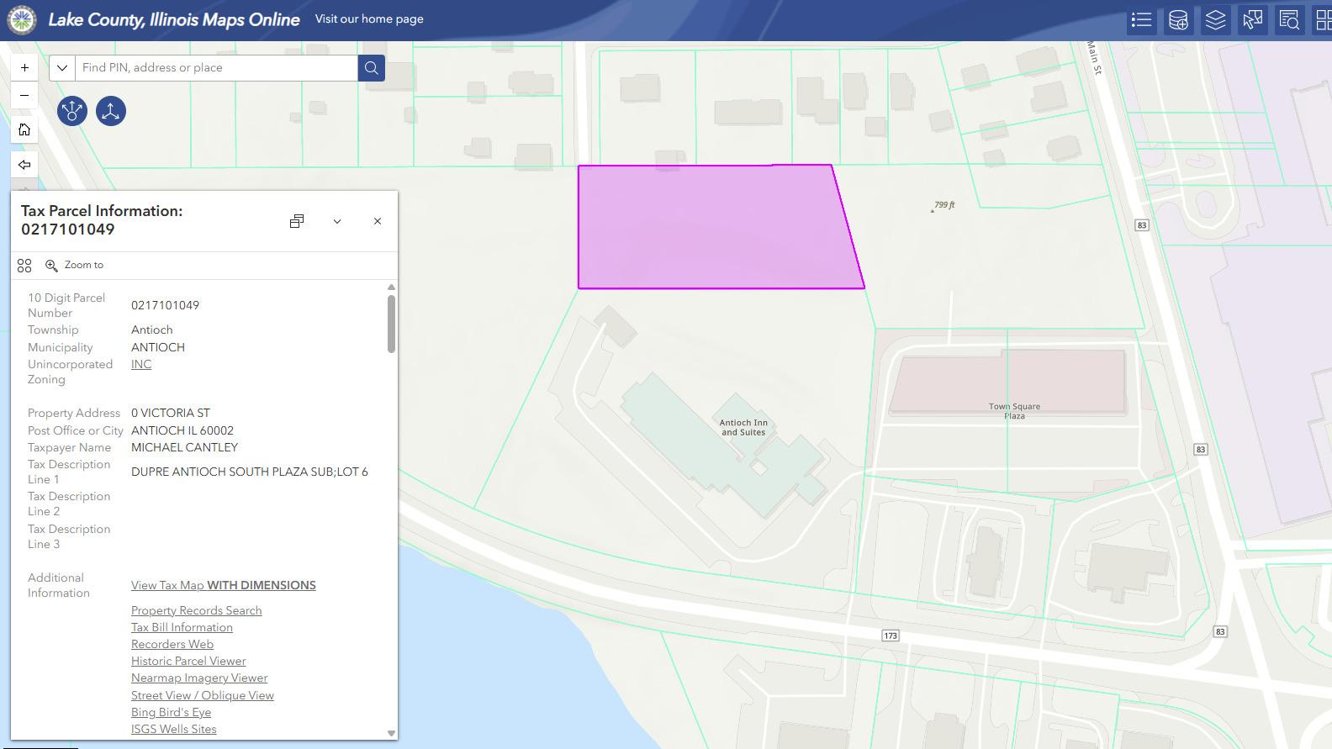Click the route 173 shield

point(891,636)
